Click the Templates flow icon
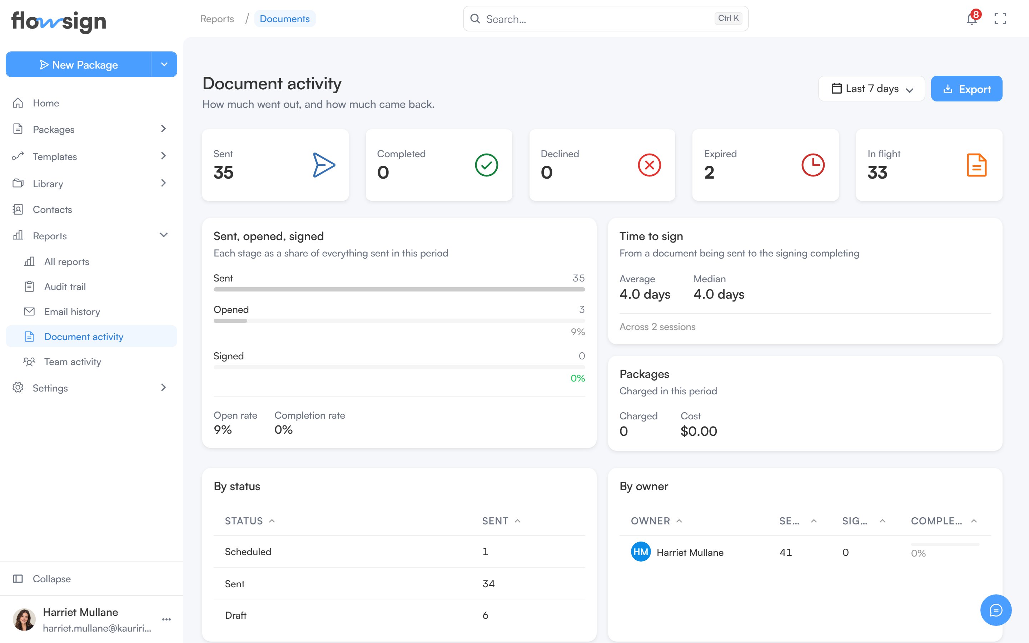The image size is (1029, 643). 18,156
